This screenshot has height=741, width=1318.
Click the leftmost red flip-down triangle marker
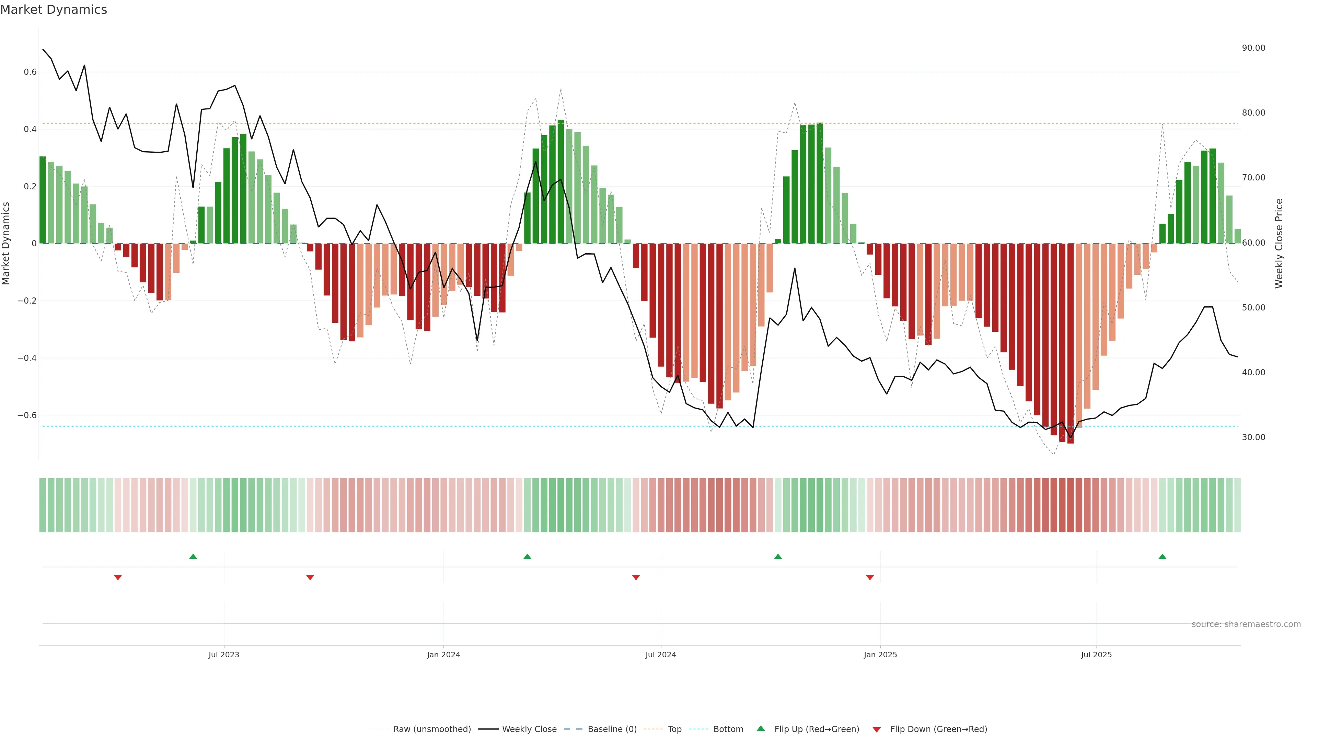118,577
